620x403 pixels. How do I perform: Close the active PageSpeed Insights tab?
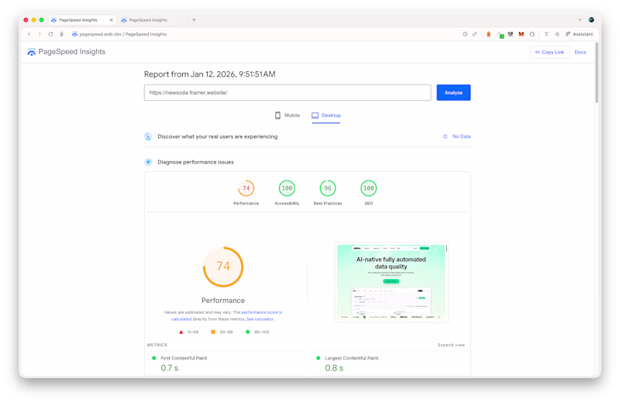pyautogui.click(x=111, y=20)
